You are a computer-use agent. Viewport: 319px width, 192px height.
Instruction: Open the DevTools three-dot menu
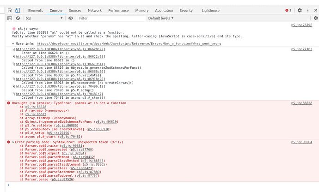coord(308,10)
